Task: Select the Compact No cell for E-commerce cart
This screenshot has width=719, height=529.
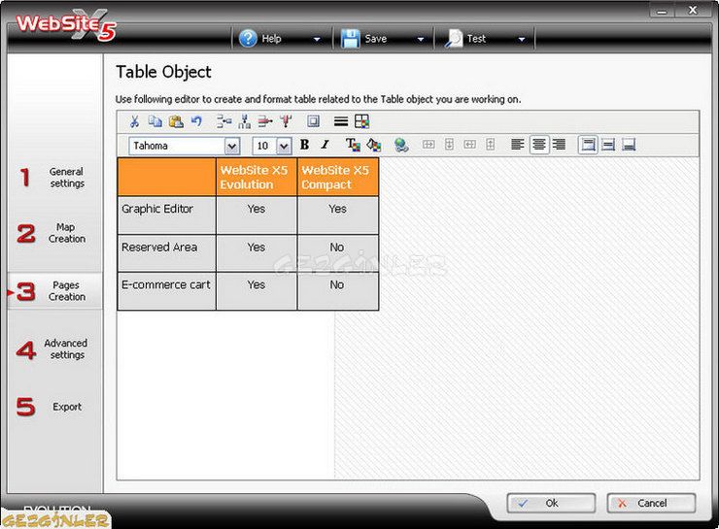Action: (338, 291)
